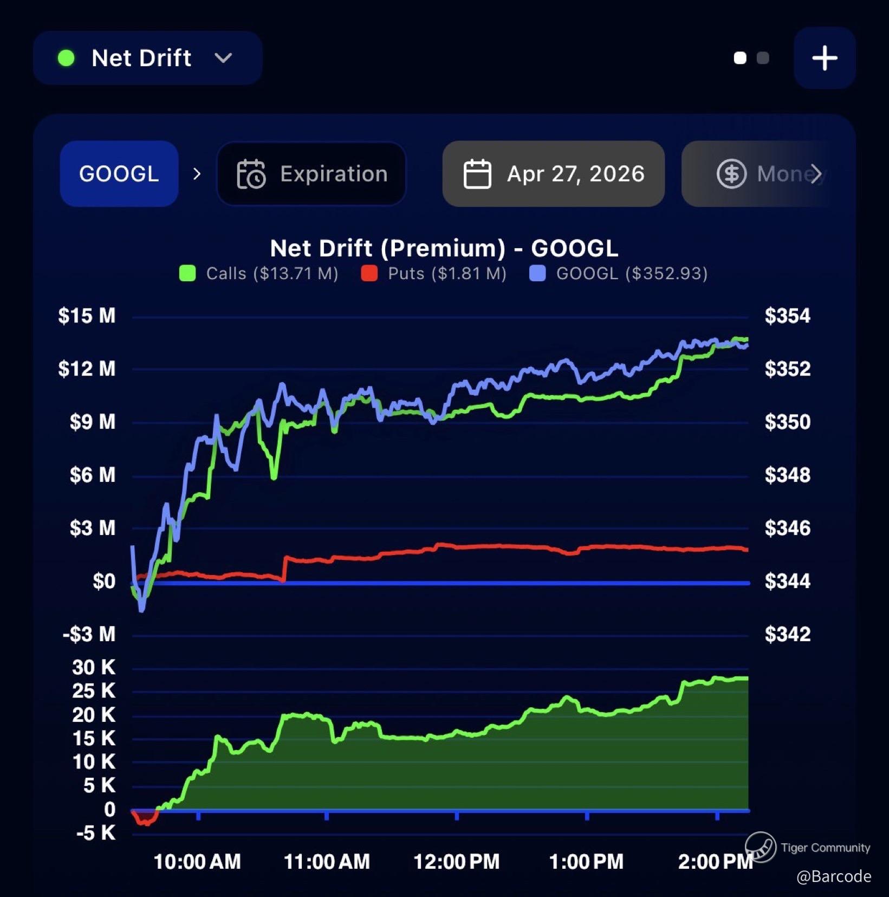Image resolution: width=889 pixels, height=897 pixels.
Task: Click the 15 K volume axis label
Action: coord(94,738)
